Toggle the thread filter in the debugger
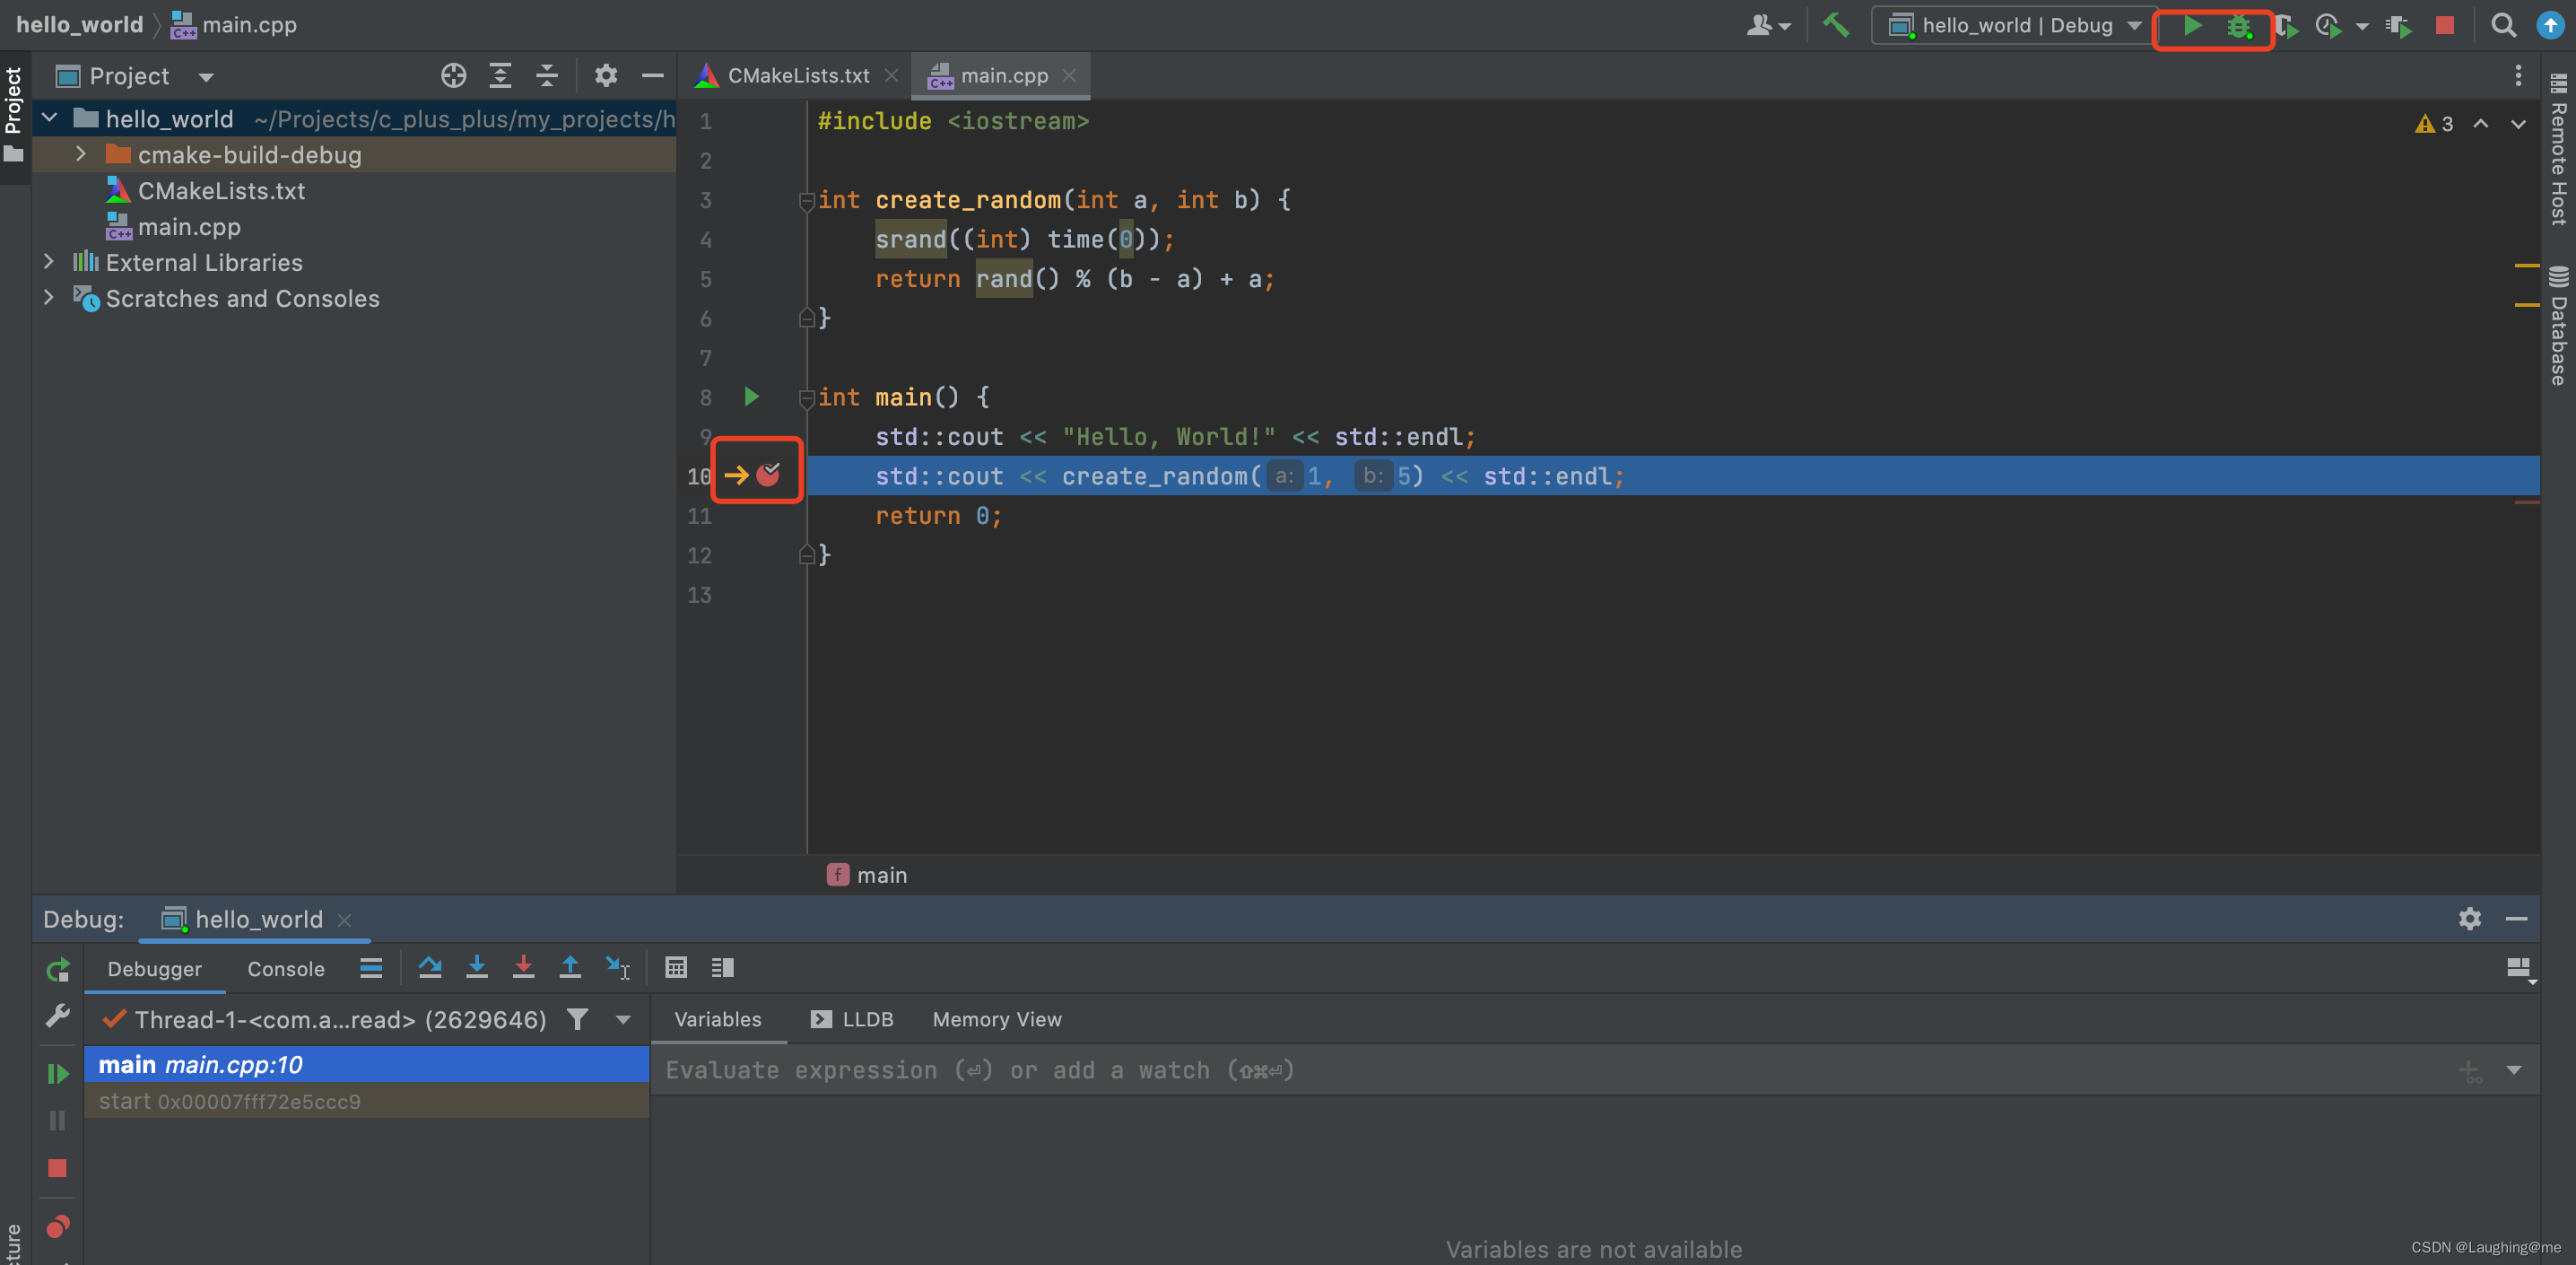This screenshot has height=1265, width=2576. [578, 1019]
